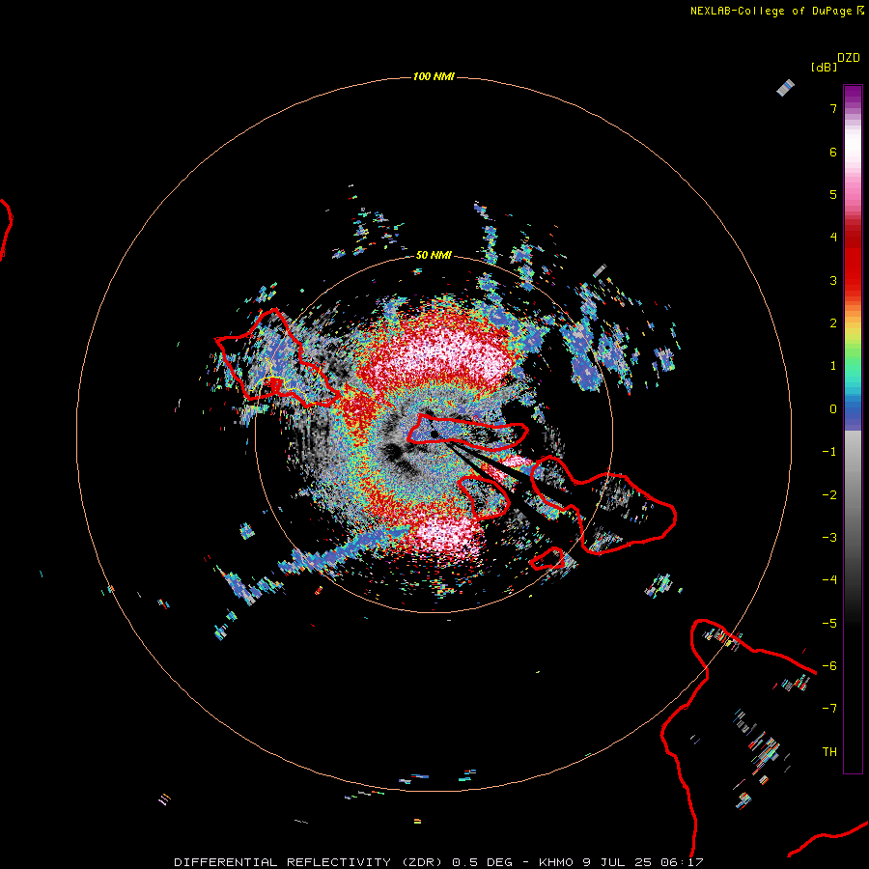Click the -1 dB value on the color scale
This screenshot has width=869, height=869.
[829, 452]
